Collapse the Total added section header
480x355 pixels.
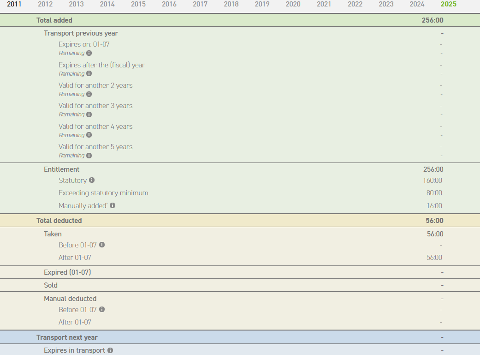pyautogui.click(x=54, y=20)
